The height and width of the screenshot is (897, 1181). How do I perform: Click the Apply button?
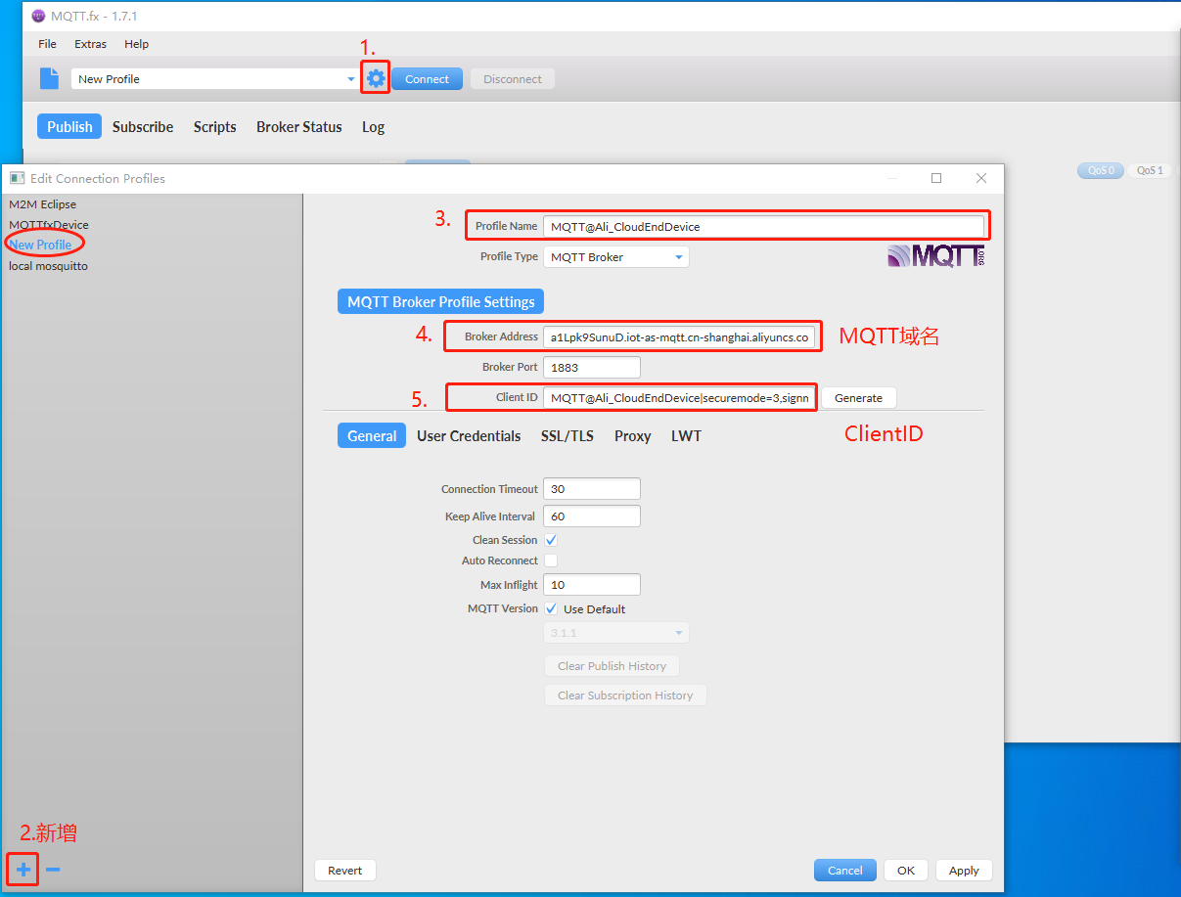pyautogui.click(x=964, y=871)
